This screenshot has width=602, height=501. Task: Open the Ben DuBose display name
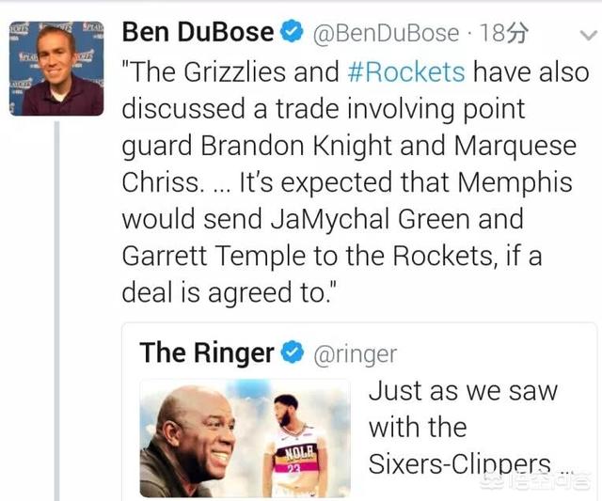pos(198,32)
